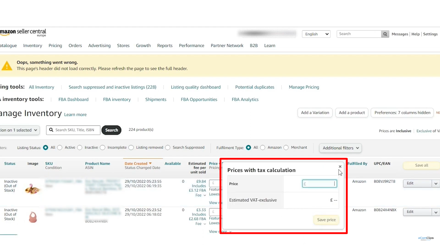This screenshot has width=440, height=247.
Task: Open Help in the header
Action: point(416,34)
